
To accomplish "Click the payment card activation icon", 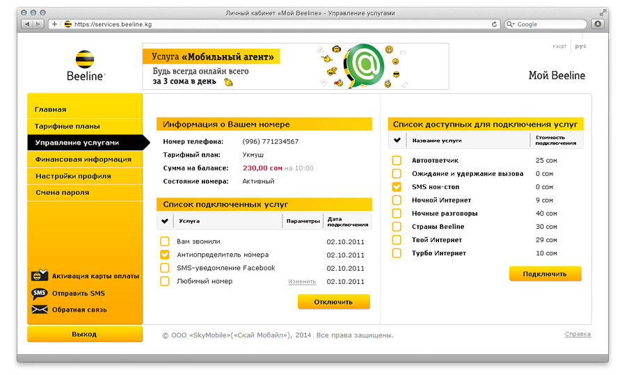I will [40, 275].
